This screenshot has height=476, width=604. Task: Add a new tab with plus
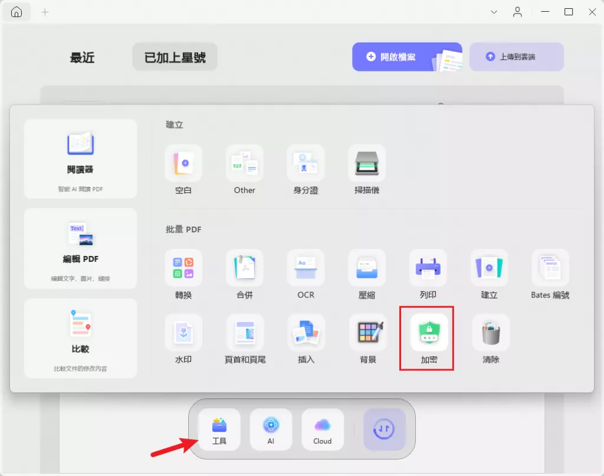(x=45, y=12)
